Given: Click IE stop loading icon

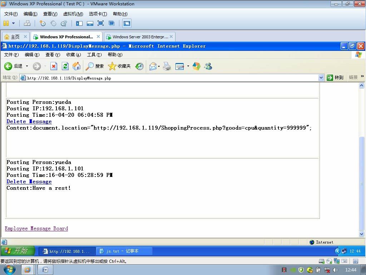Looking at the screenshot, I should tap(54, 66).
